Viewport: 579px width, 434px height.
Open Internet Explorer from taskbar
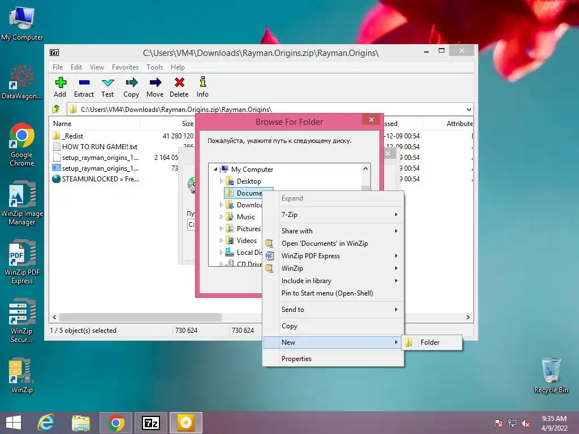46,423
